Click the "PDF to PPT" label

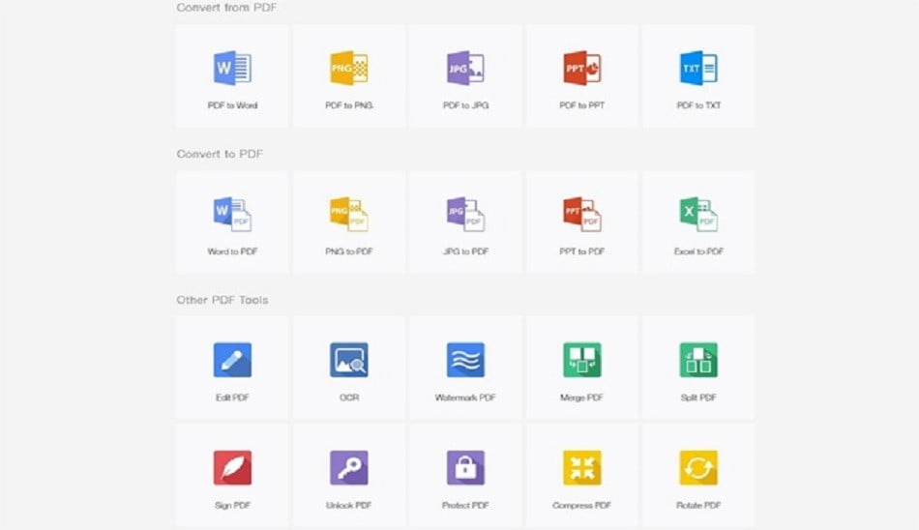pyautogui.click(x=582, y=105)
